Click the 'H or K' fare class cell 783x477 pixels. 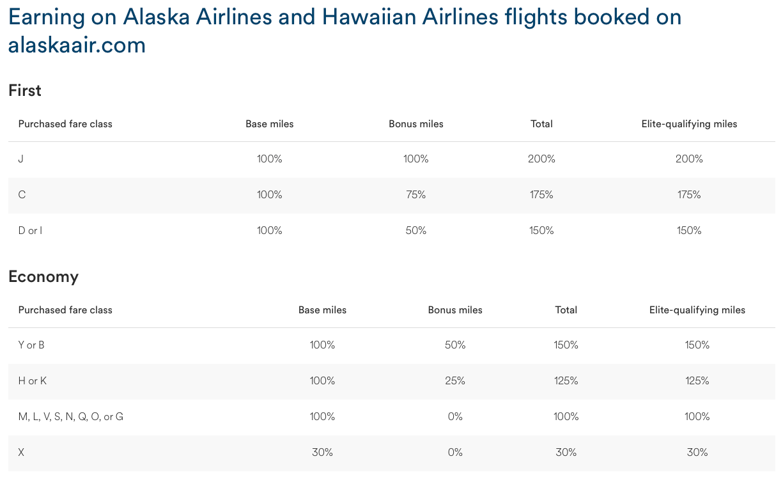tap(33, 381)
